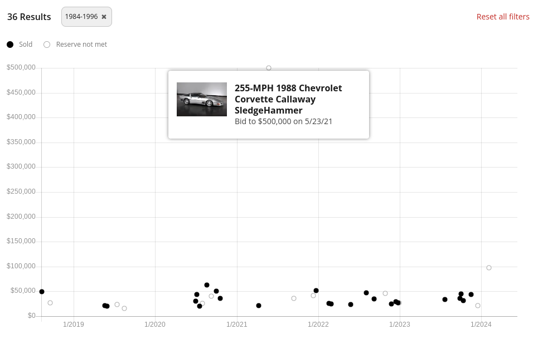Viewport: 533px width, 339px height.
Task: Click the 1/2021 x-axis label
Action: click(x=237, y=325)
